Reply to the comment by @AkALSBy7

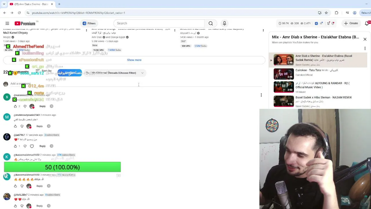pos(39,206)
